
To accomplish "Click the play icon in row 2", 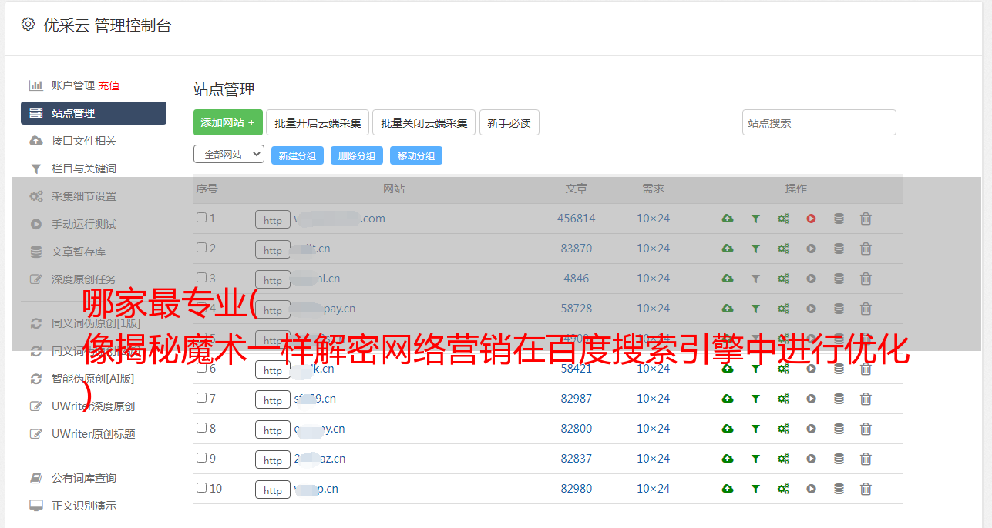I will coord(811,249).
